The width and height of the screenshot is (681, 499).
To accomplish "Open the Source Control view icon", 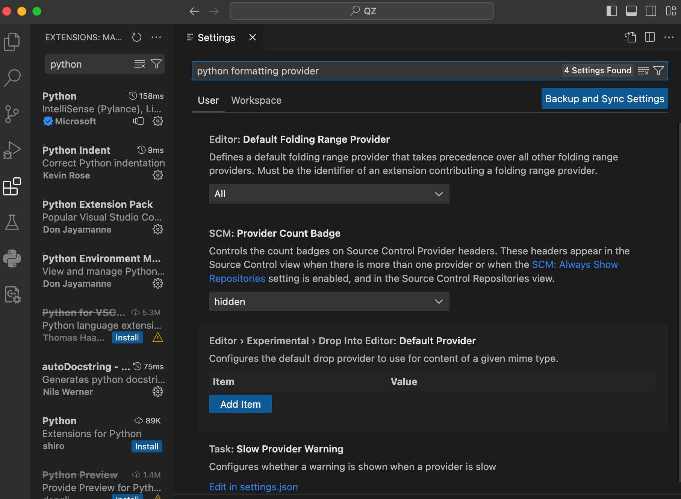I will click(12, 113).
